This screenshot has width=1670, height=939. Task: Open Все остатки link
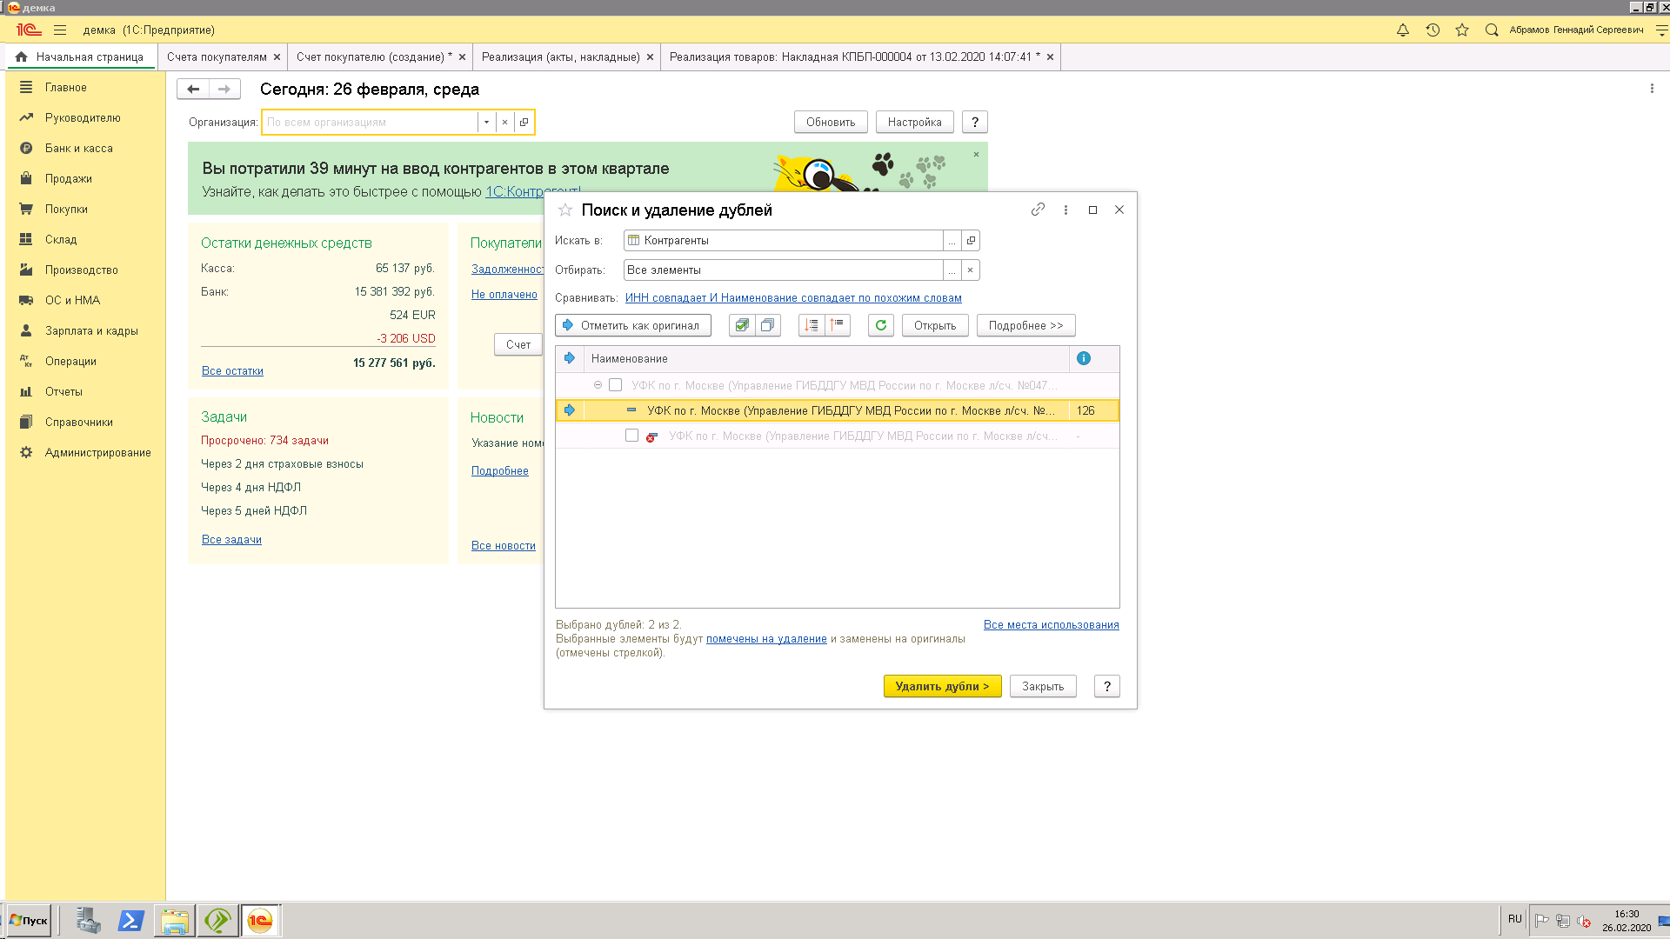[x=232, y=371]
